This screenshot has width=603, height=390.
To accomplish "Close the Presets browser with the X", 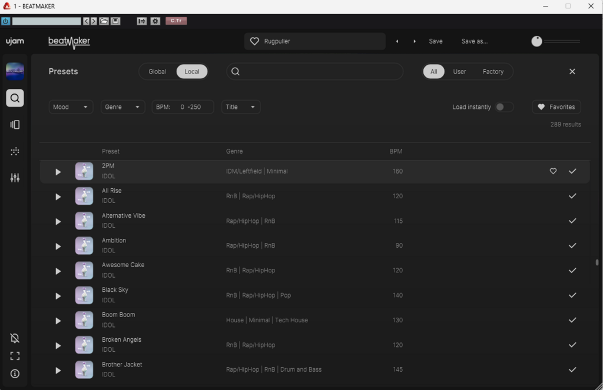I will pos(572,71).
